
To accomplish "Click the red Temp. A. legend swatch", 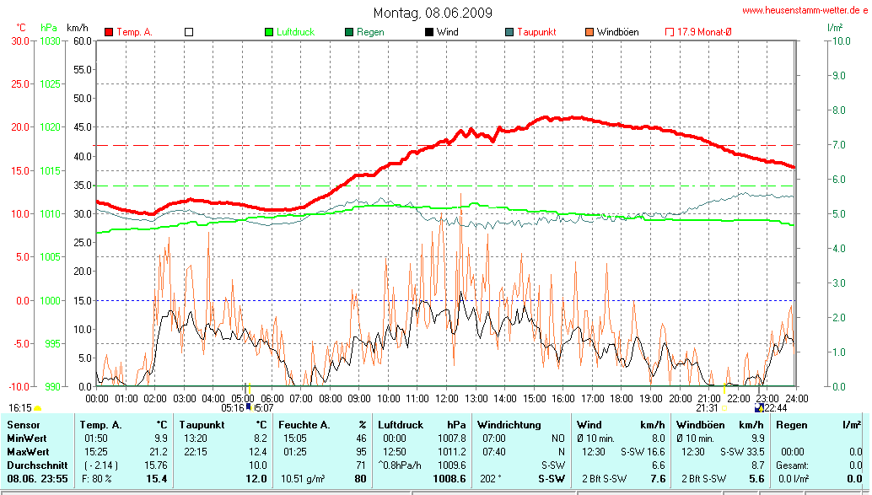I will pos(109,32).
